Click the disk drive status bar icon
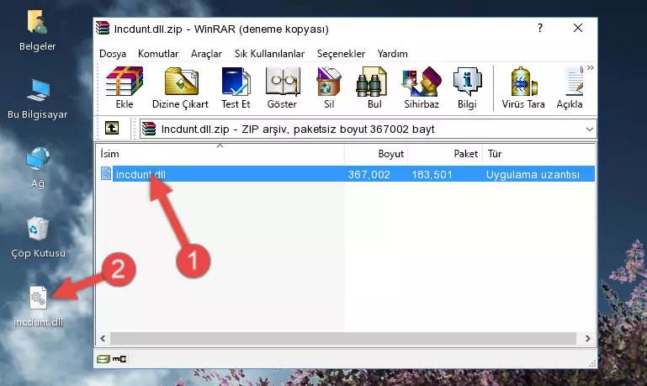This screenshot has width=647, height=386. point(103,359)
